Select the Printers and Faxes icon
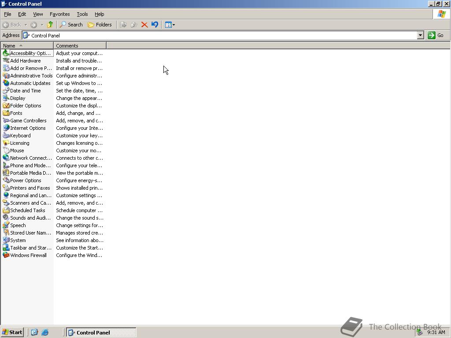Image resolution: width=451 pixels, height=338 pixels. (x=6, y=187)
